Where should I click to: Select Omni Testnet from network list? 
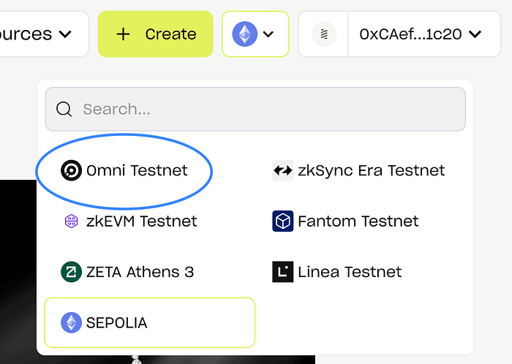pos(137,170)
